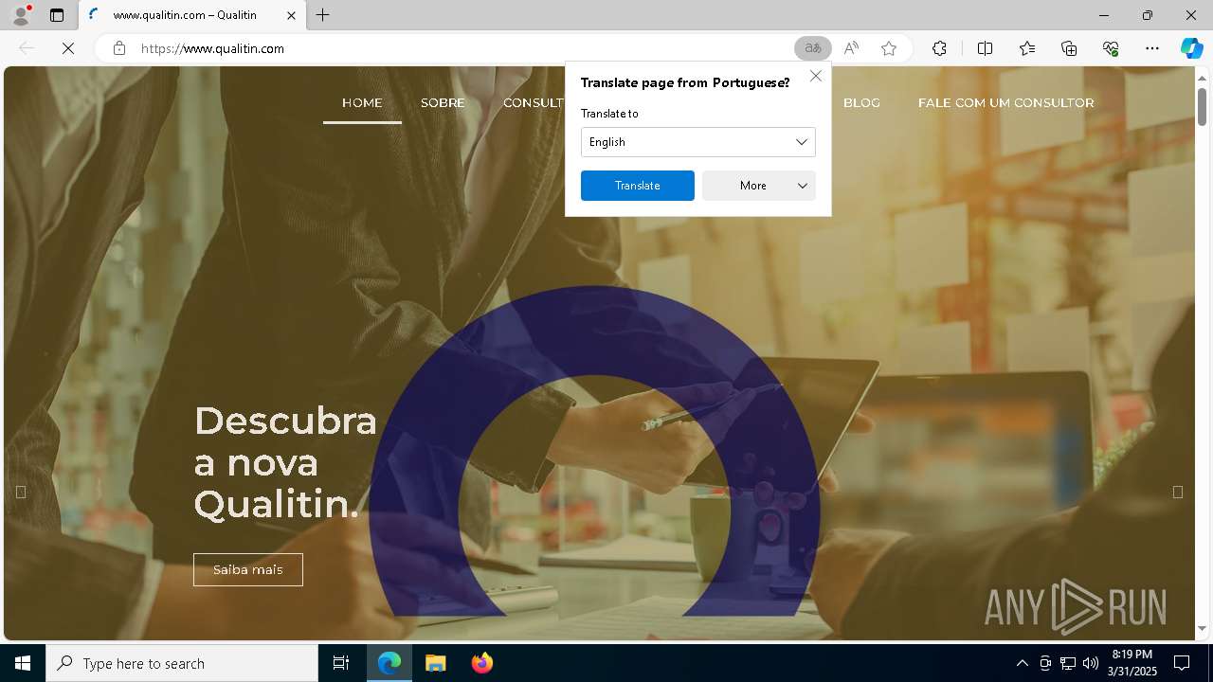The width and height of the screenshot is (1213, 682).
Task: Open Task View on taskbar
Action: [341, 663]
